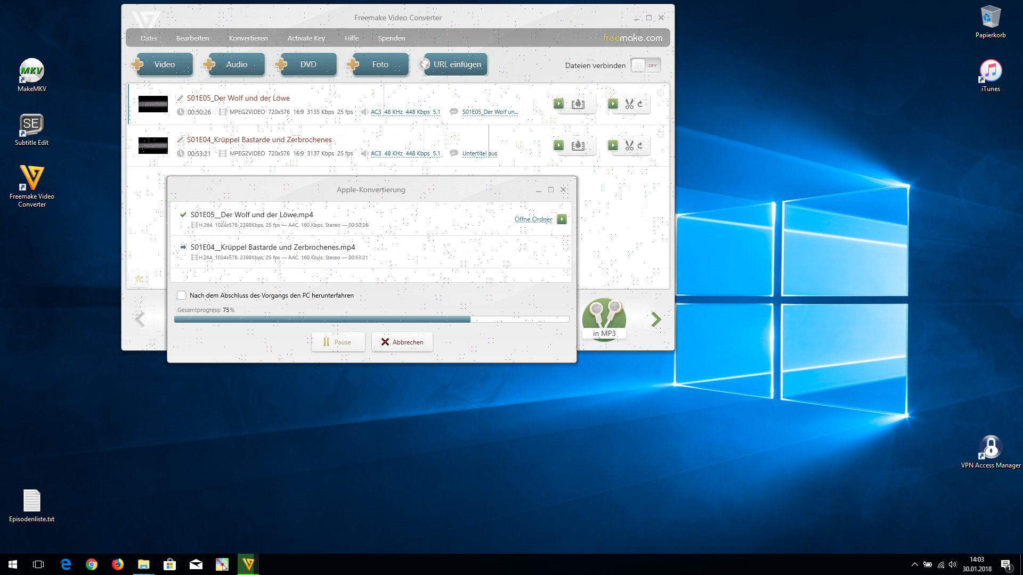Open subtitle dropdown S01E05_Der Wolf un...
1023x575 pixels.
click(490, 112)
